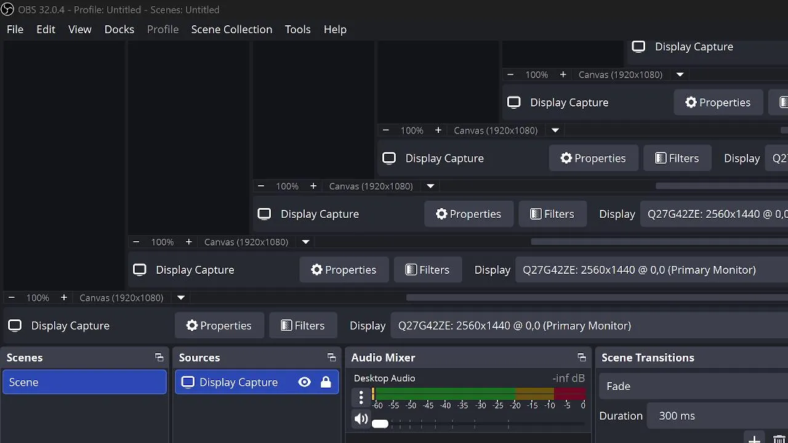This screenshot has height=443, width=788.
Task: Click Properties button in first nested copy
Action: [x=344, y=269]
